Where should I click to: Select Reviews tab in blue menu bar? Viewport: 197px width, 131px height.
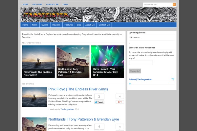point(56,25)
